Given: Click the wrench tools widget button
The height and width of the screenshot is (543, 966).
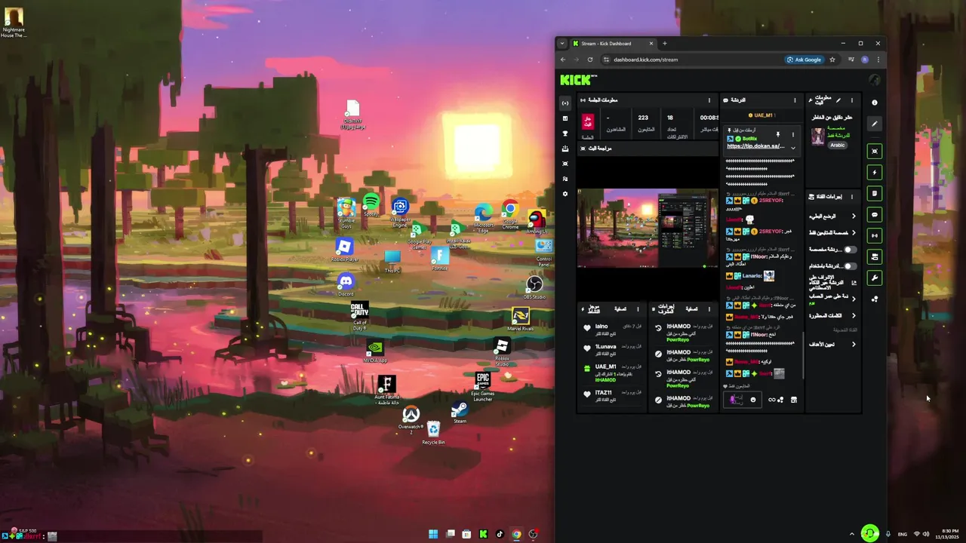Looking at the screenshot, I should tap(875, 278).
